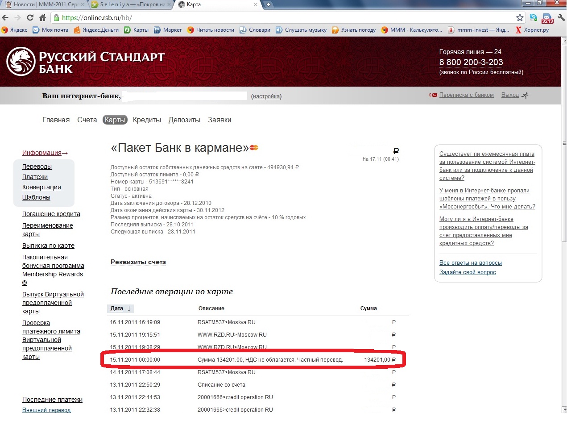The width and height of the screenshot is (567, 421).
Task: Open the Skype extension icon
Action: pyautogui.click(x=534, y=18)
